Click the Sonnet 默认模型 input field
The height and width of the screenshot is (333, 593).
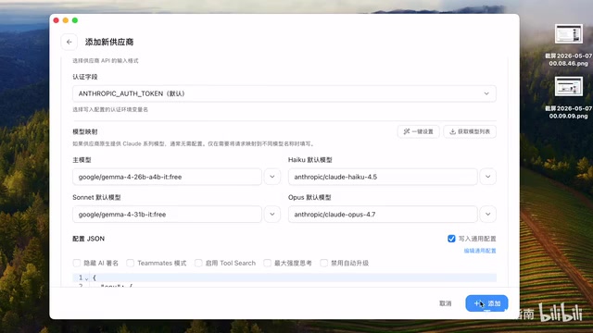pos(167,214)
